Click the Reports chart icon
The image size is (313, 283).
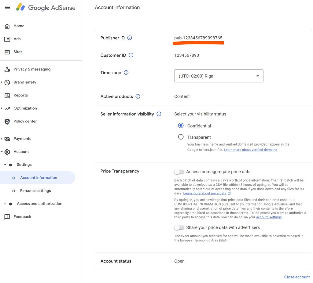point(7,96)
